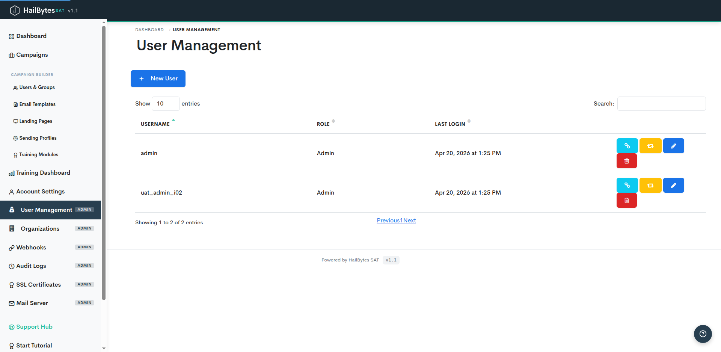Click the User Management lock icon
This screenshot has height=352, width=721.
pos(12,210)
